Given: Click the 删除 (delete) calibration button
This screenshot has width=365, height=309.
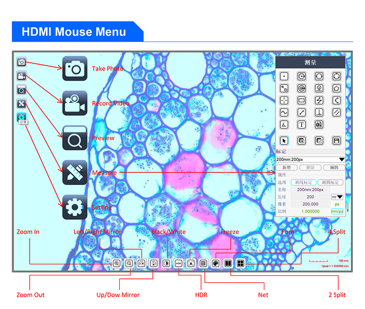Looking at the screenshot, I should point(310,167).
